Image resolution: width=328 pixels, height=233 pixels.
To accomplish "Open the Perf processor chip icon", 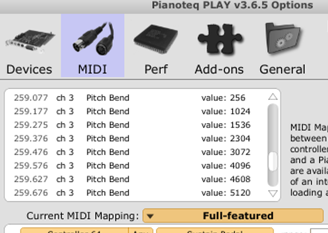I will coord(155,40).
